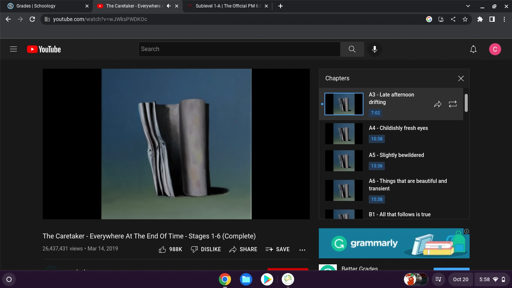Click the Share button below the video

[243, 249]
